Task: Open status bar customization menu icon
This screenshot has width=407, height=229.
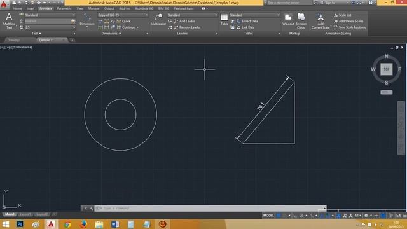Action: [x=404, y=216]
